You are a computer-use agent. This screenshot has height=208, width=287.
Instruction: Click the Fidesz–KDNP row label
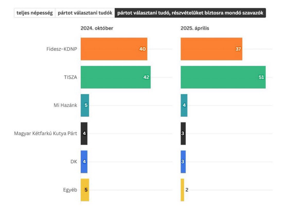(x=62, y=49)
